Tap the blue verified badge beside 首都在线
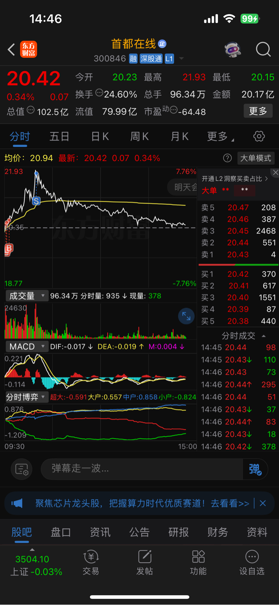 (162, 44)
